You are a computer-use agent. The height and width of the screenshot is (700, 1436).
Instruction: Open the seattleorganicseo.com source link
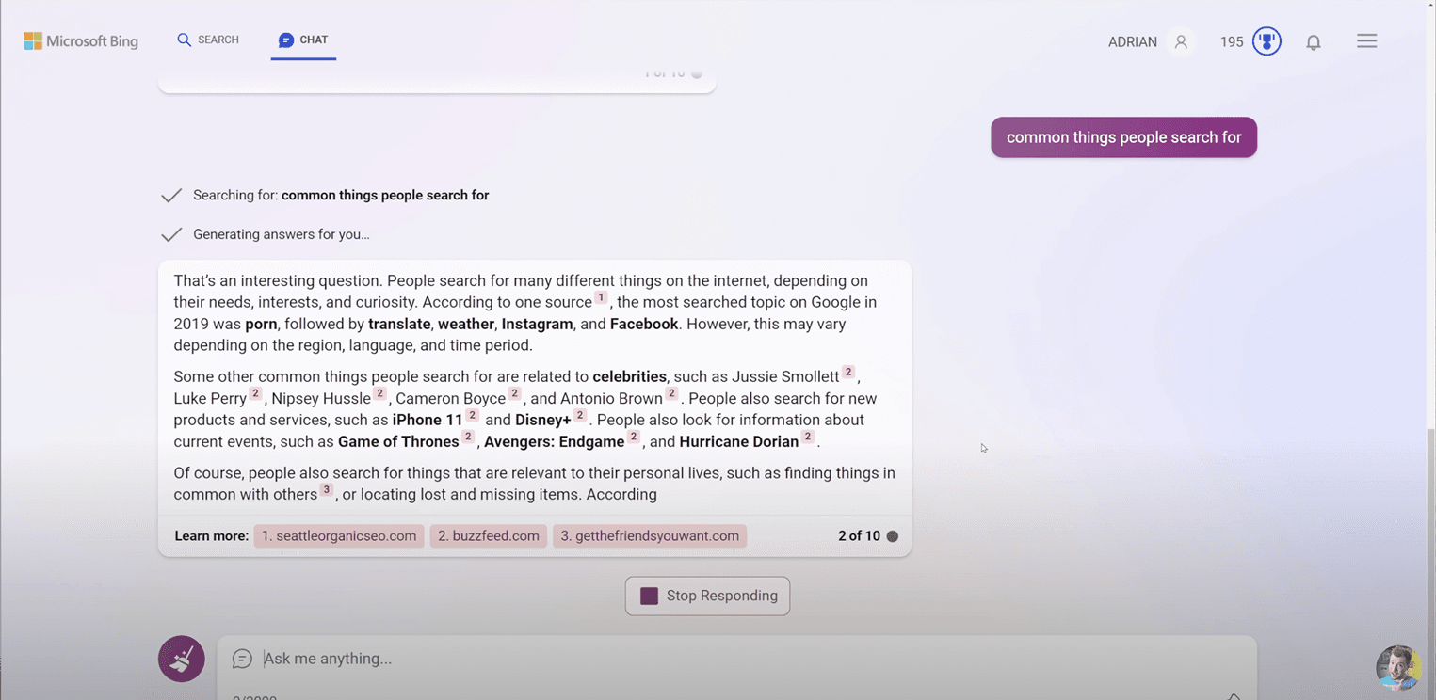pos(339,536)
